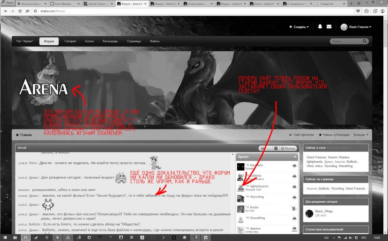Click Ballistic's dragon badge icon

click(x=294, y=176)
